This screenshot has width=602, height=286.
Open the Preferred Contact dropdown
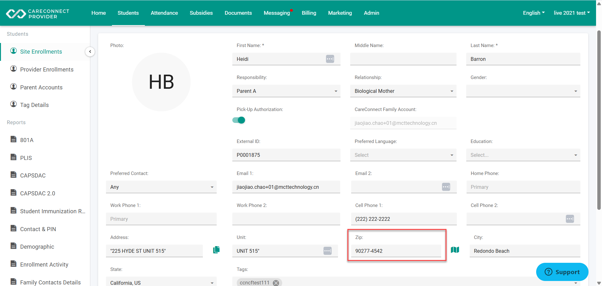pyautogui.click(x=161, y=187)
